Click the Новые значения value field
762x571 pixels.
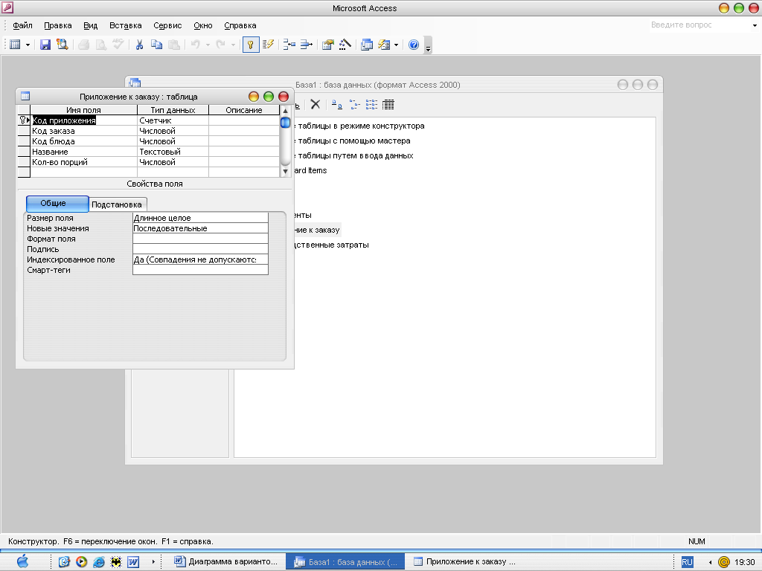(x=200, y=228)
